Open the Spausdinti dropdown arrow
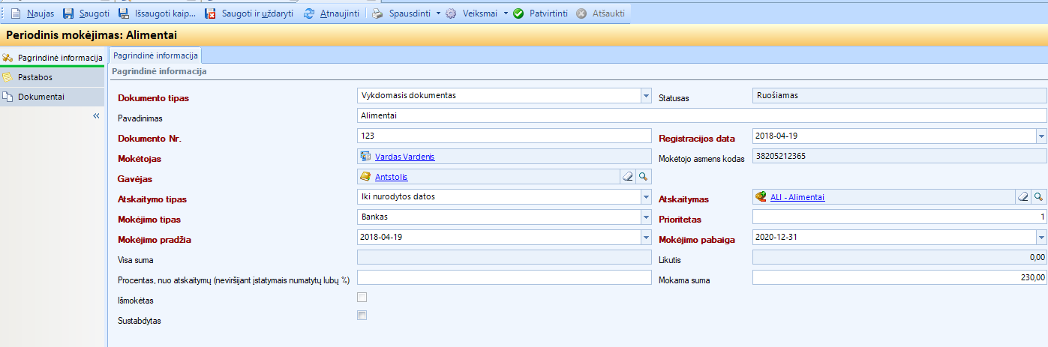 pos(438,13)
